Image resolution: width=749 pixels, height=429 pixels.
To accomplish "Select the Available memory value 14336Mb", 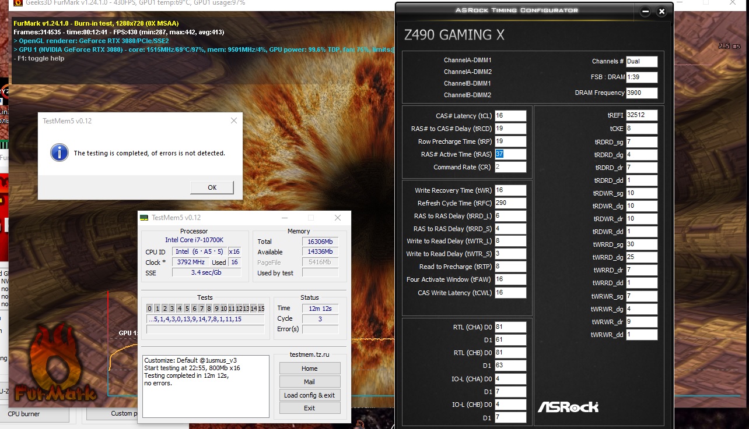I will pyautogui.click(x=319, y=252).
